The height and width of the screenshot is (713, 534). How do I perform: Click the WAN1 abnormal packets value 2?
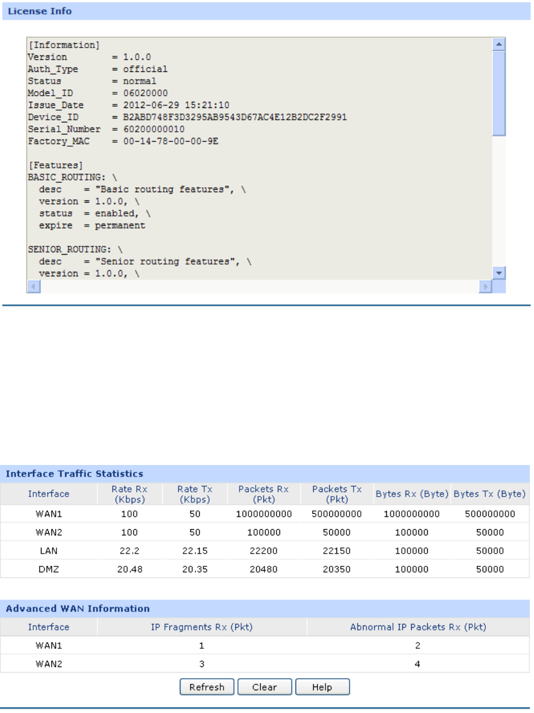click(x=418, y=645)
